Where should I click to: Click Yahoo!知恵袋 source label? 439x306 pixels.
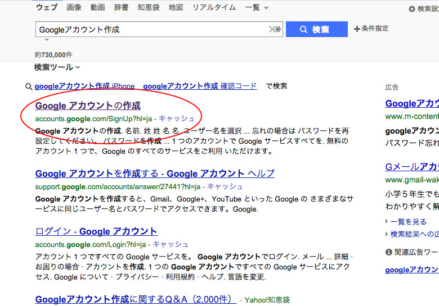pos(267,300)
